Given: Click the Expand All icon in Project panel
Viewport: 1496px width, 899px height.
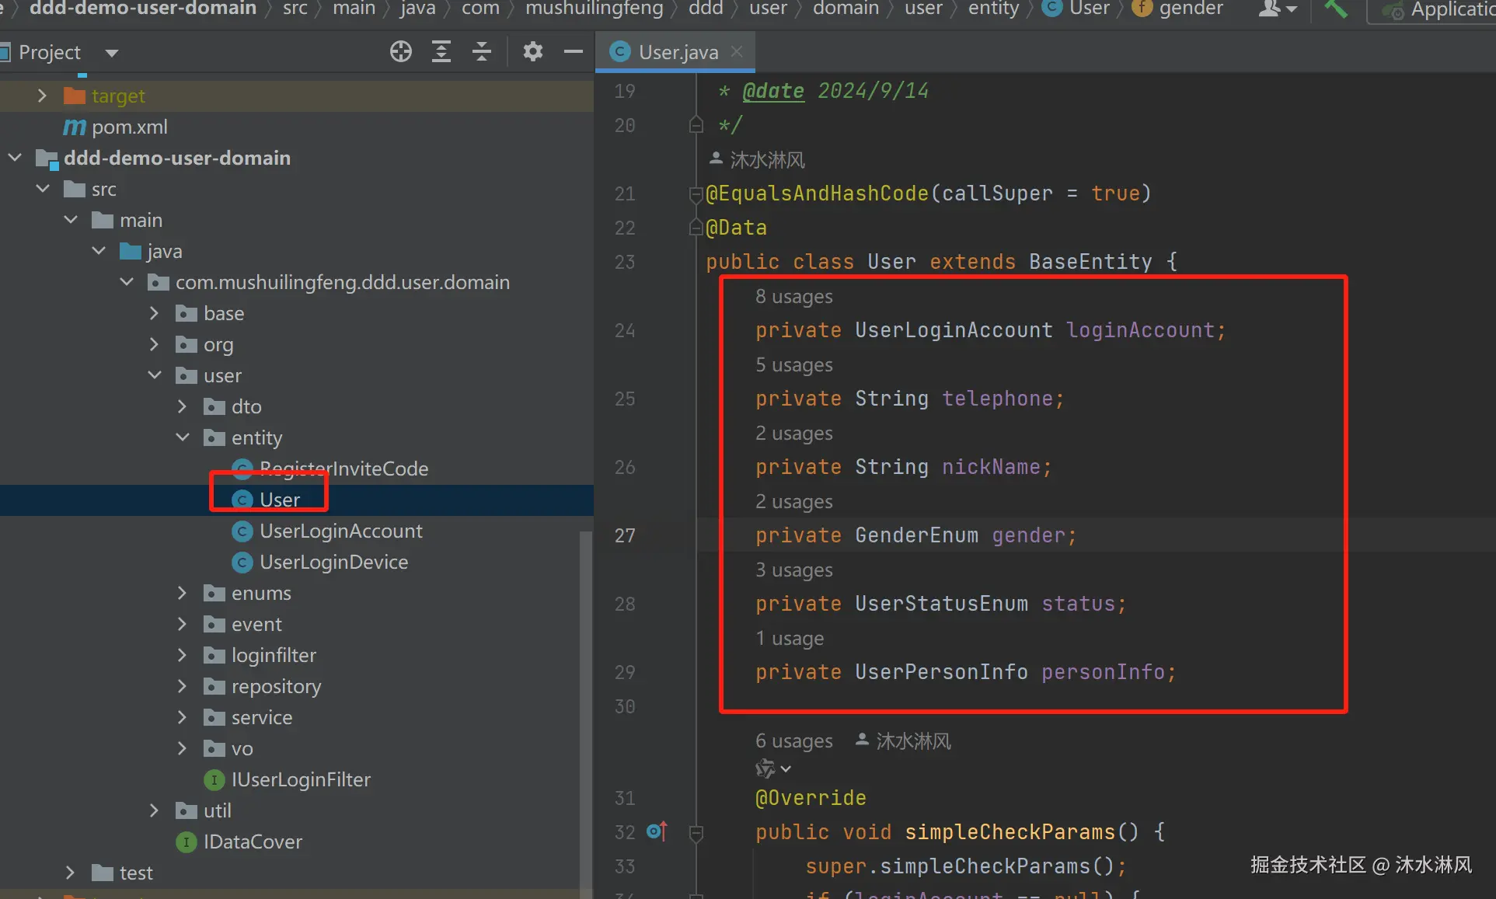Looking at the screenshot, I should point(441,52).
